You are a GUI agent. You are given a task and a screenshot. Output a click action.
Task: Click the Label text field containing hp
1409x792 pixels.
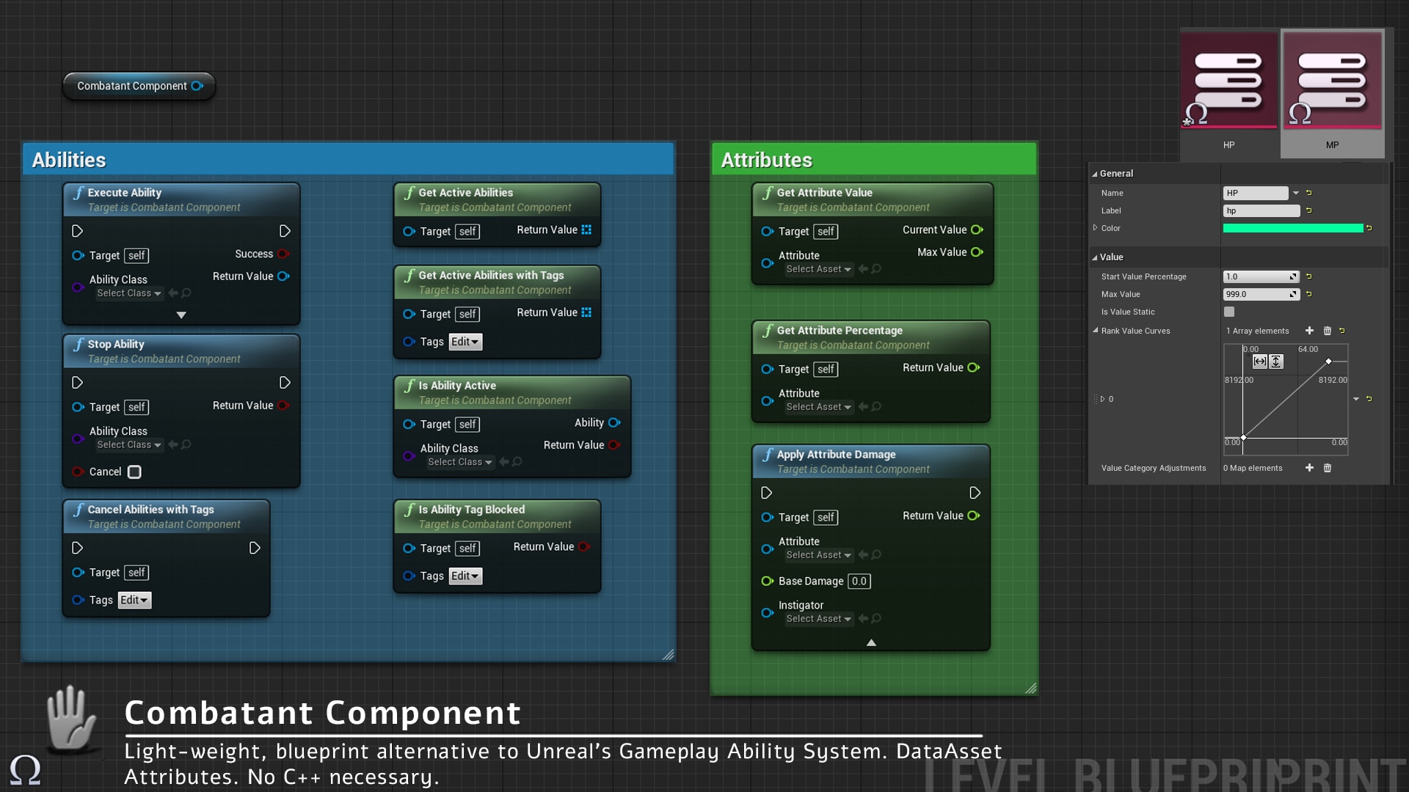tap(1261, 210)
